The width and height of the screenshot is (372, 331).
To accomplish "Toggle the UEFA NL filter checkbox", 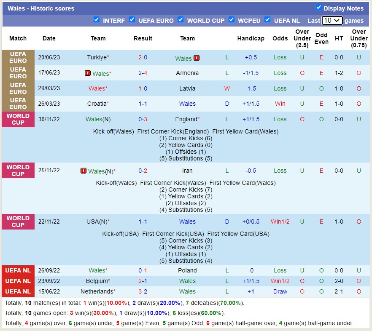I will pos(267,20).
